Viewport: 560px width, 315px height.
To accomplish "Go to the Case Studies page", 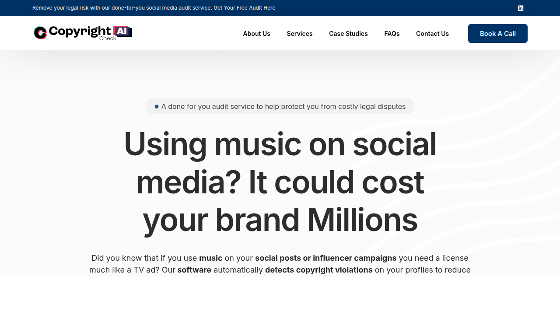I will [348, 34].
